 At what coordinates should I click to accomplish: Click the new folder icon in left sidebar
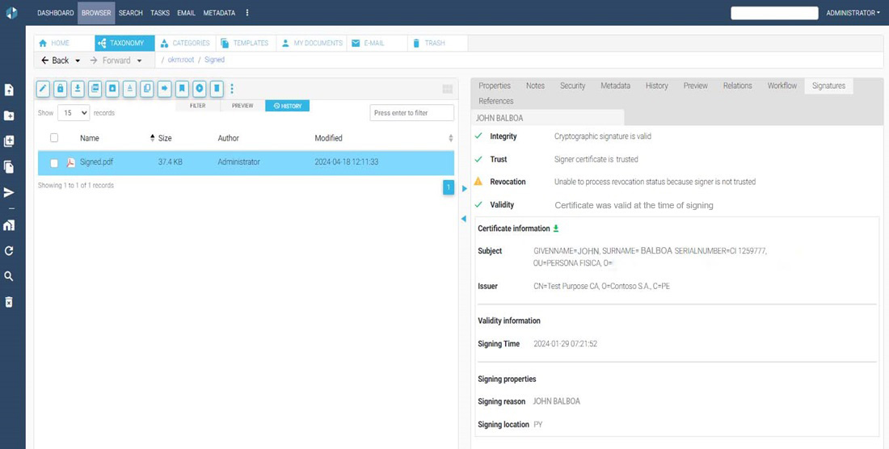[x=9, y=115]
